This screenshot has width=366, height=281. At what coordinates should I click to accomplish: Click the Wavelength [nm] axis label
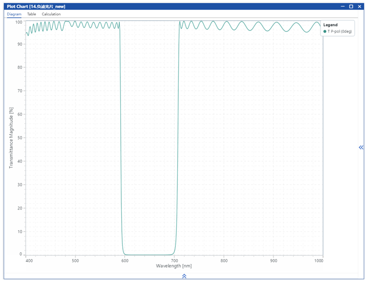point(174,266)
